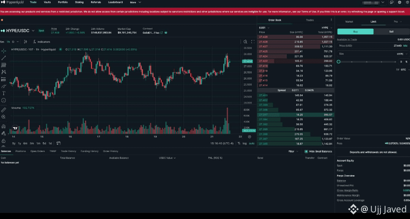Open the Indicators panel
410x219 pixels.
pos(42,42)
